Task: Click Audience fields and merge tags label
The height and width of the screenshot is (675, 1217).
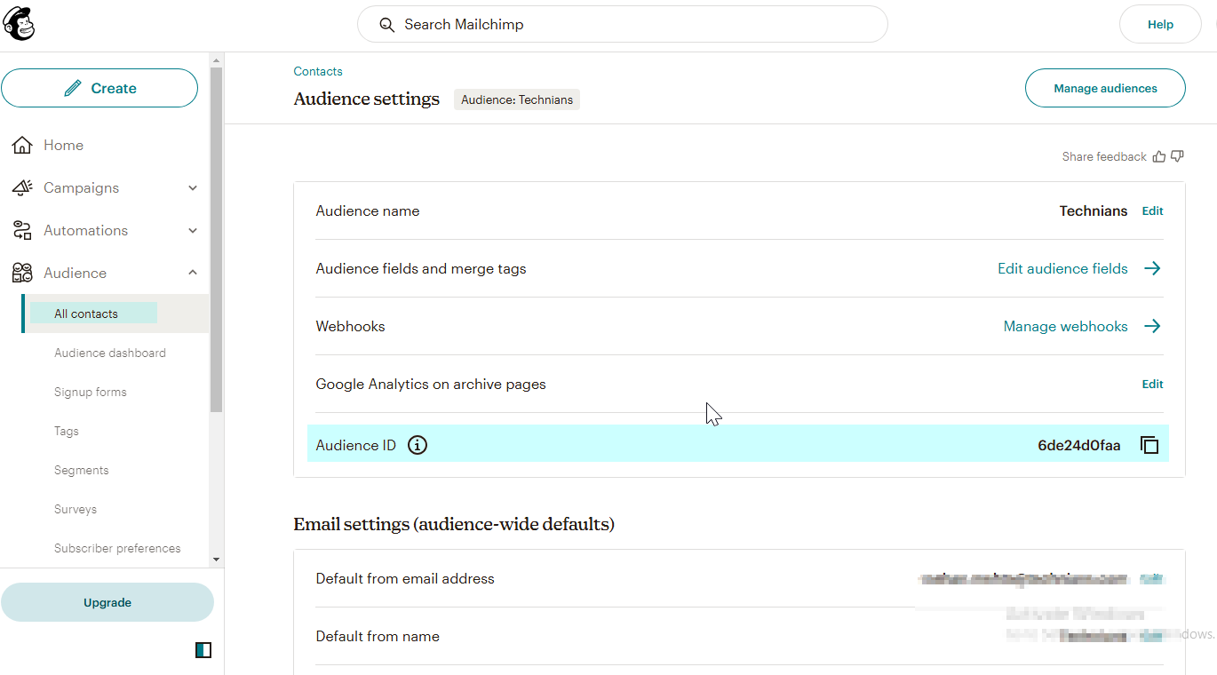Action: point(421,268)
